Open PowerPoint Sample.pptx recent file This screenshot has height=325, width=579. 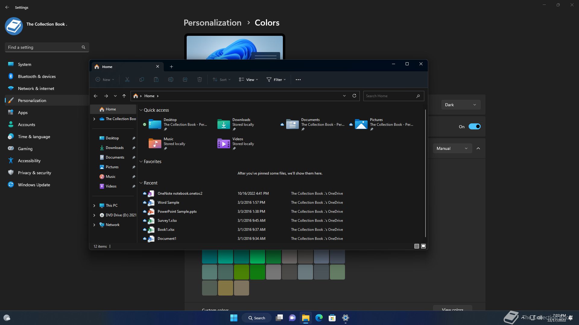177,212
